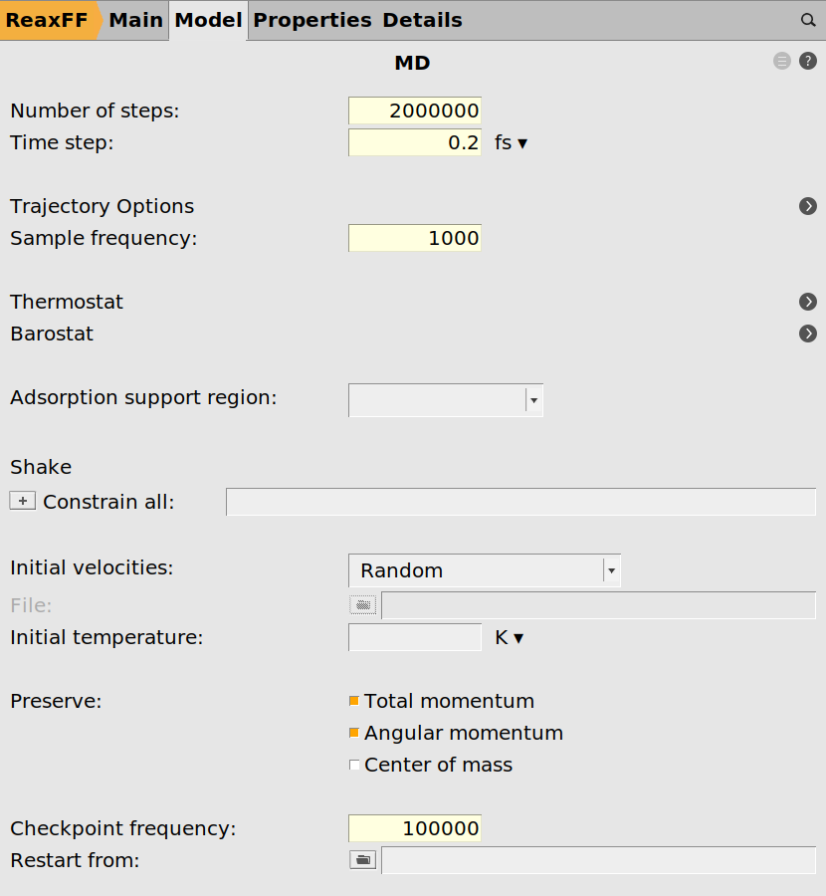Viewport: 826px width, 896px height.
Task: Click the search magnifier icon
Action: 808,20
